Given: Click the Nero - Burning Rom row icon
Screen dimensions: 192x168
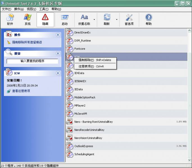Looking at the screenshot, I should point(69,122).
